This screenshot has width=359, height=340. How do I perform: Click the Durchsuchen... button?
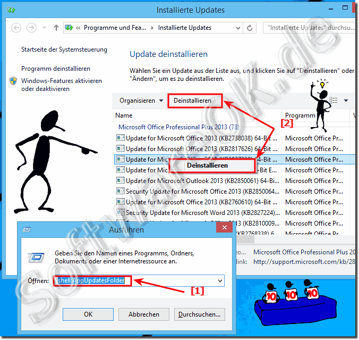tap(200, 314)
